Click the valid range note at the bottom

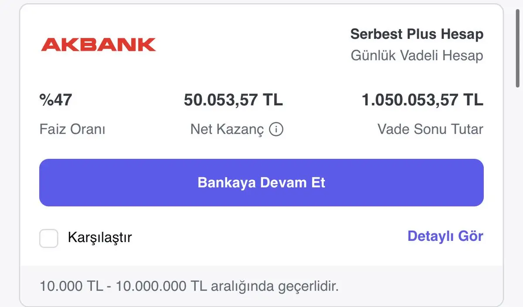coord(189,287)
